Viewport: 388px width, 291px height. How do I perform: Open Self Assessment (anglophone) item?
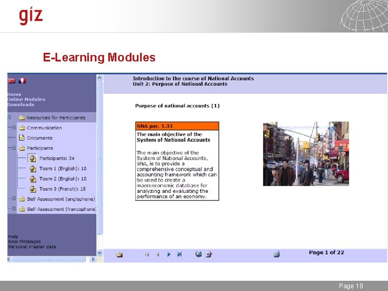[61, 199]
